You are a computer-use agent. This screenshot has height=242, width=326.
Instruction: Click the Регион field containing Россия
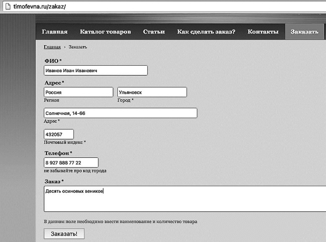click(x=78, y=92)
